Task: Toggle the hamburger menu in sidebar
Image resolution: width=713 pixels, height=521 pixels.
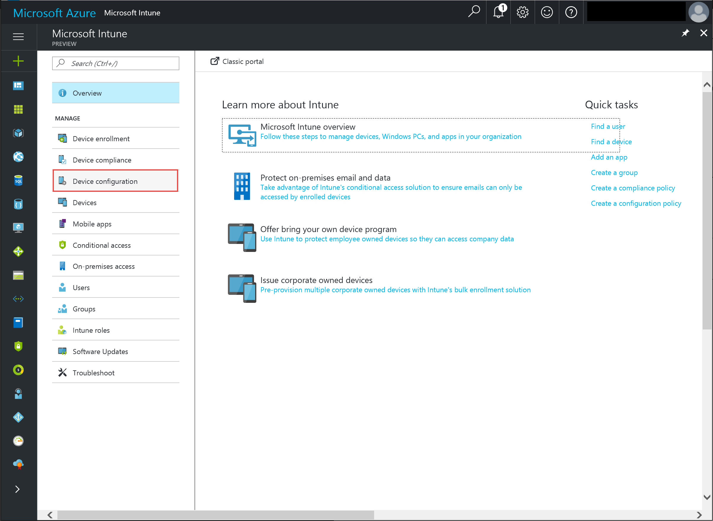Action: coord(18,37)
